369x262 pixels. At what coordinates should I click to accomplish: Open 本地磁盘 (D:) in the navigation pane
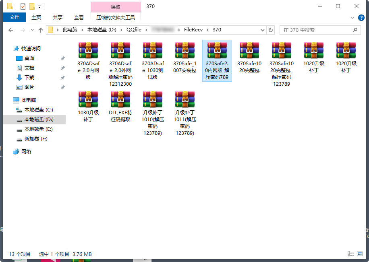tap(39, 120)
